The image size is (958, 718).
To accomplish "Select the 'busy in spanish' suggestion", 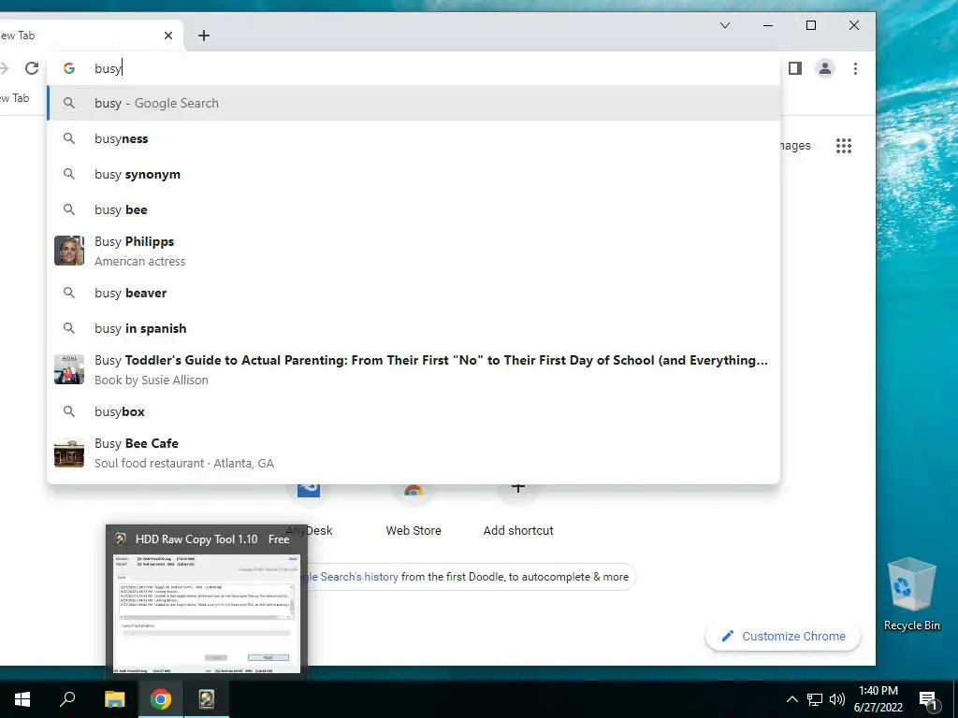I will tap(414, 328).
